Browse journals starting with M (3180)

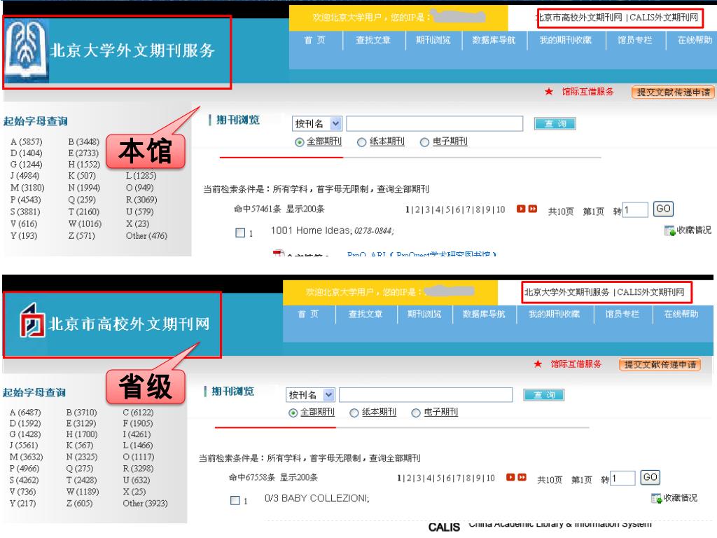(x=27, y=188)
